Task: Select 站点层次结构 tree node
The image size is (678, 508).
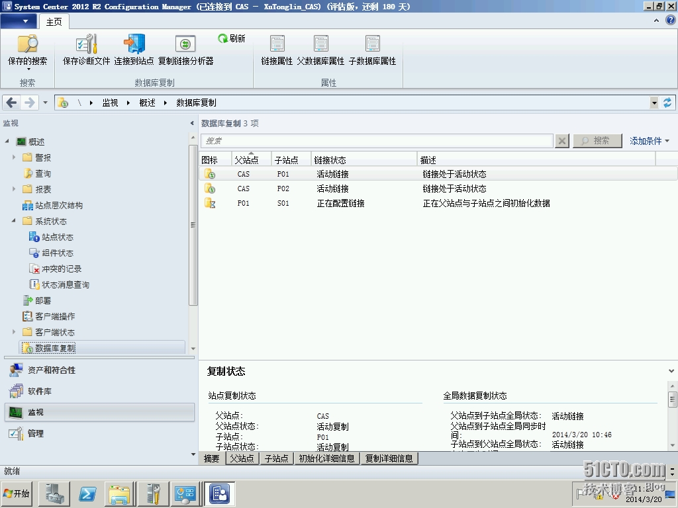Action: 52,206
